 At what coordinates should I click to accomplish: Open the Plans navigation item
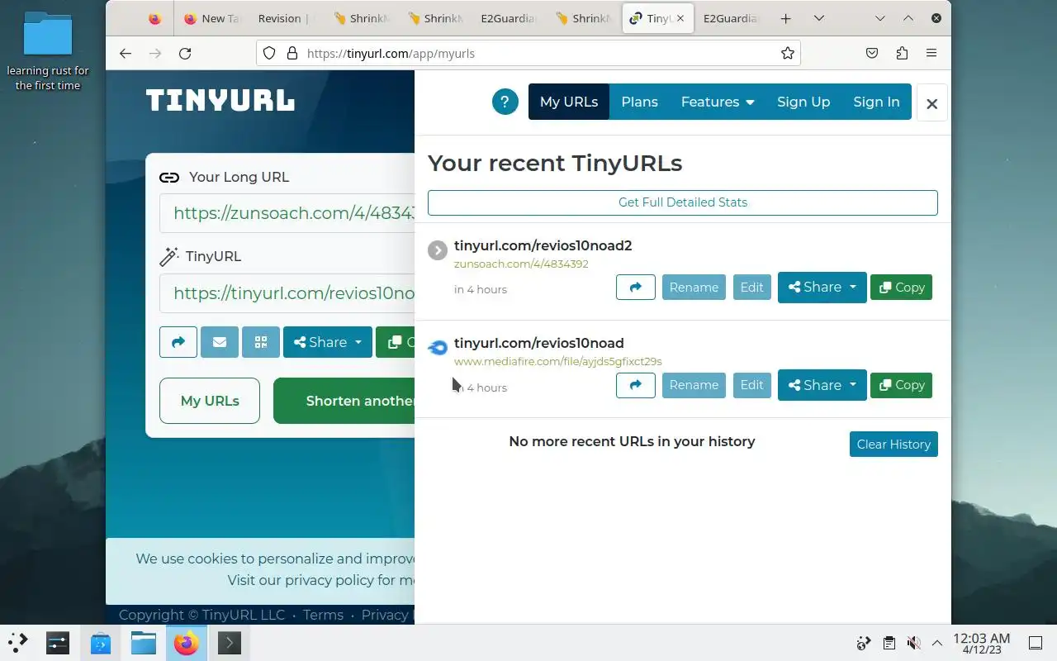(639, 102)
